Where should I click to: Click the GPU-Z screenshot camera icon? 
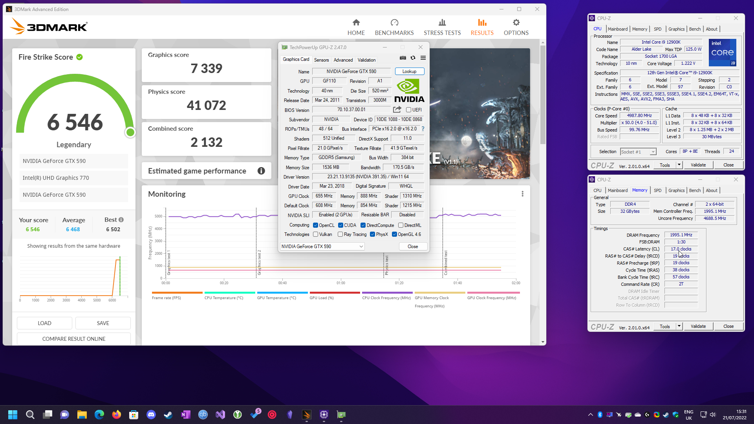pos(403,58)
